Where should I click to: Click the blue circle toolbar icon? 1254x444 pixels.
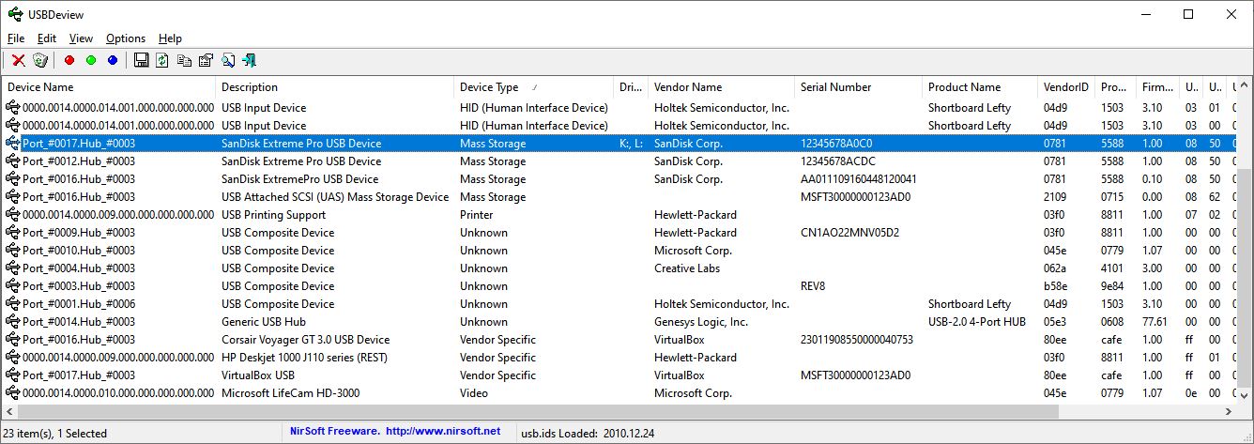(x=113, y=60)
